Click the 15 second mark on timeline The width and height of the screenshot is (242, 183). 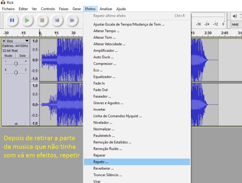point(56,33)
